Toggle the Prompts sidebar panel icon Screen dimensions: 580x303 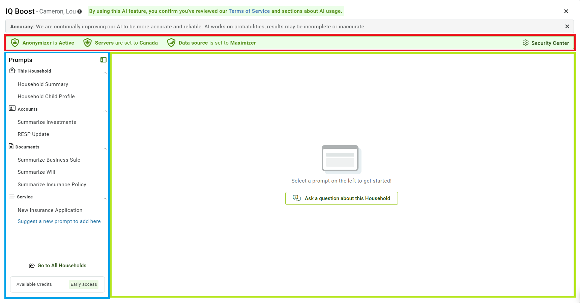103,60
